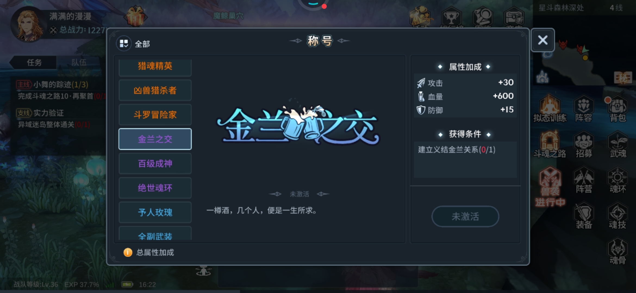The image size is (636, 293).
Task: Open the 全部 category filter dropdown
Action: (x=133, y=44)
